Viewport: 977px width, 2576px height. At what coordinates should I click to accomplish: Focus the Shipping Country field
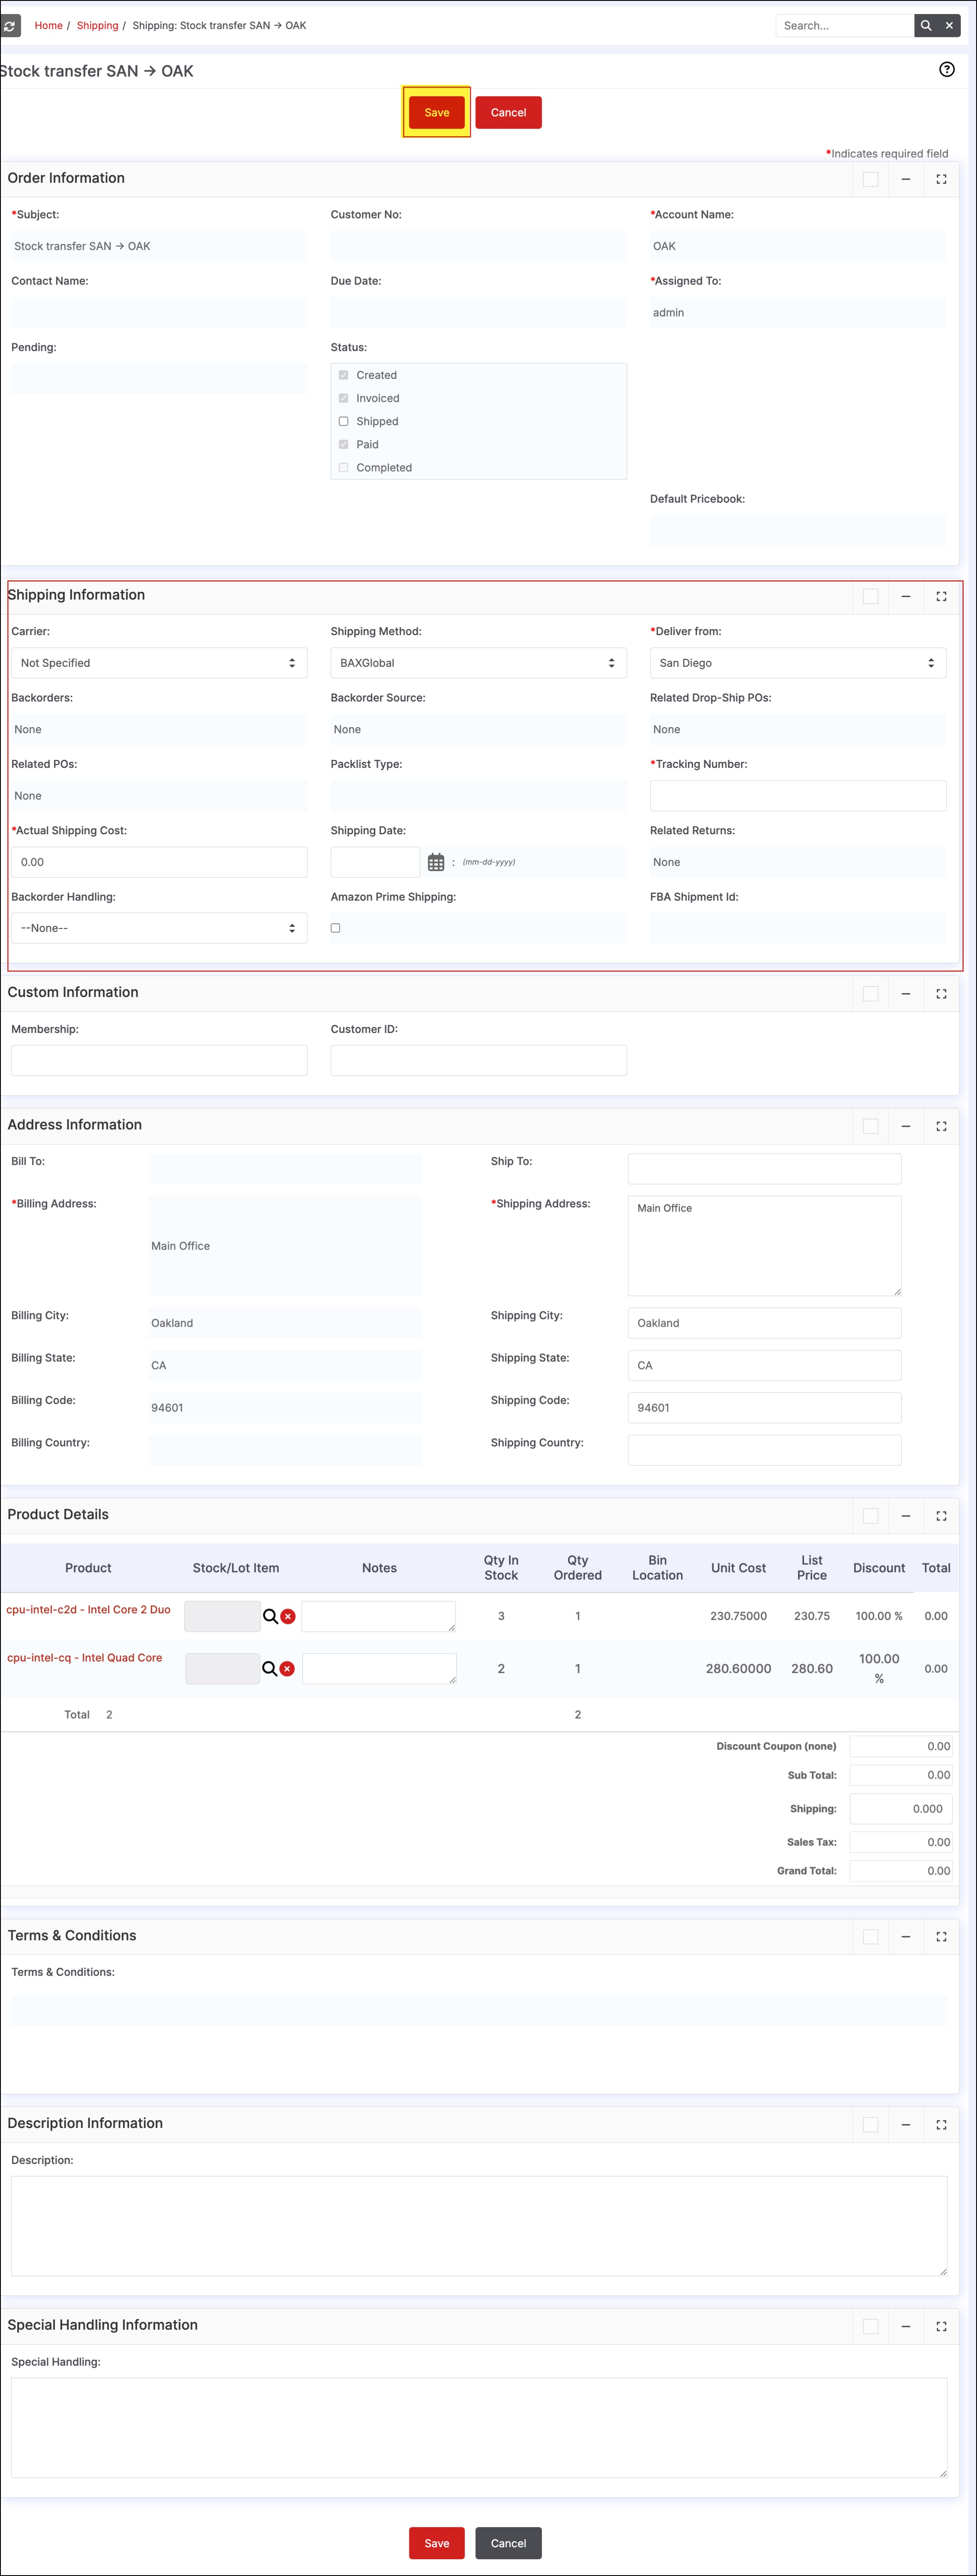[764, 1450]
